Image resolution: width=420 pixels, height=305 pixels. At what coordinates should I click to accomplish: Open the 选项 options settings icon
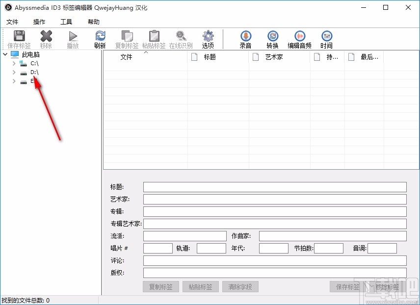click(208, 37)
